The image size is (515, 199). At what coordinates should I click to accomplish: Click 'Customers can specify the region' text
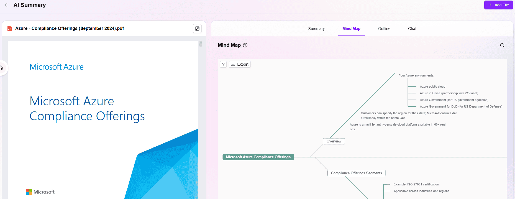(409, 115)
